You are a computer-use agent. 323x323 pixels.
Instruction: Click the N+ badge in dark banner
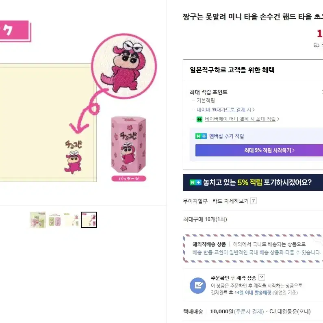(195, 182)
